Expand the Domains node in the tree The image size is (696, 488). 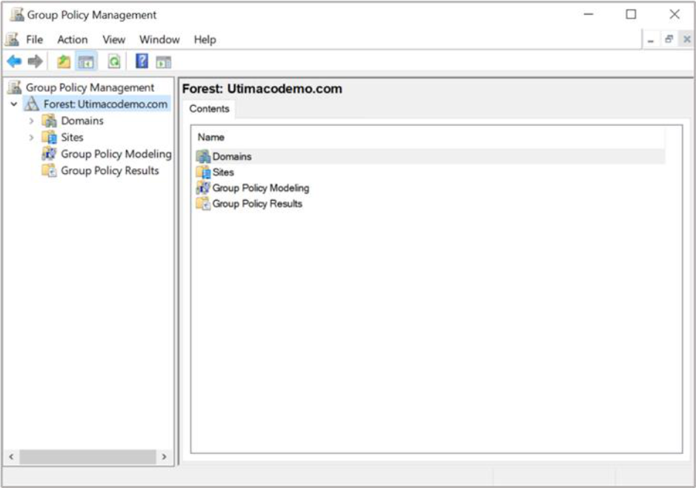point(31,121)
